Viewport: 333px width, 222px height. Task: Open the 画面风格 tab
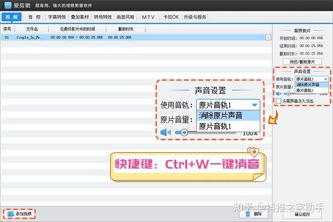pyautogui.click(x=125, y=17)
